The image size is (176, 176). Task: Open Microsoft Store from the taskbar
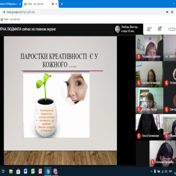click(x=18, y=171)
